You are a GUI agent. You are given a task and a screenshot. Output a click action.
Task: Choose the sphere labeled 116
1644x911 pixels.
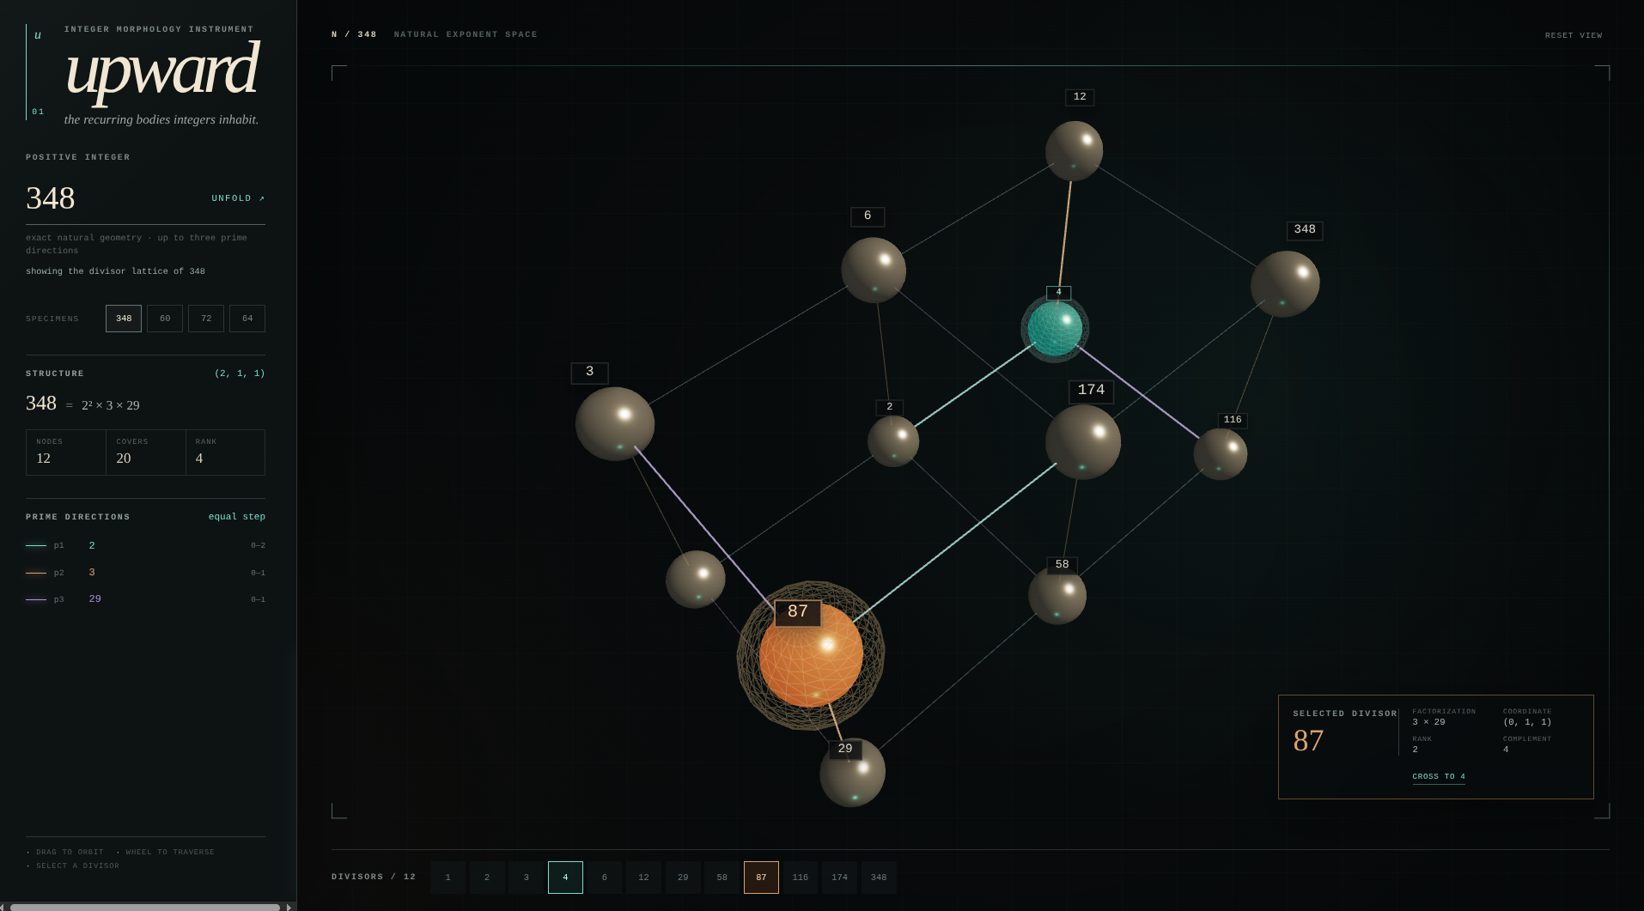coord(1221,454)
